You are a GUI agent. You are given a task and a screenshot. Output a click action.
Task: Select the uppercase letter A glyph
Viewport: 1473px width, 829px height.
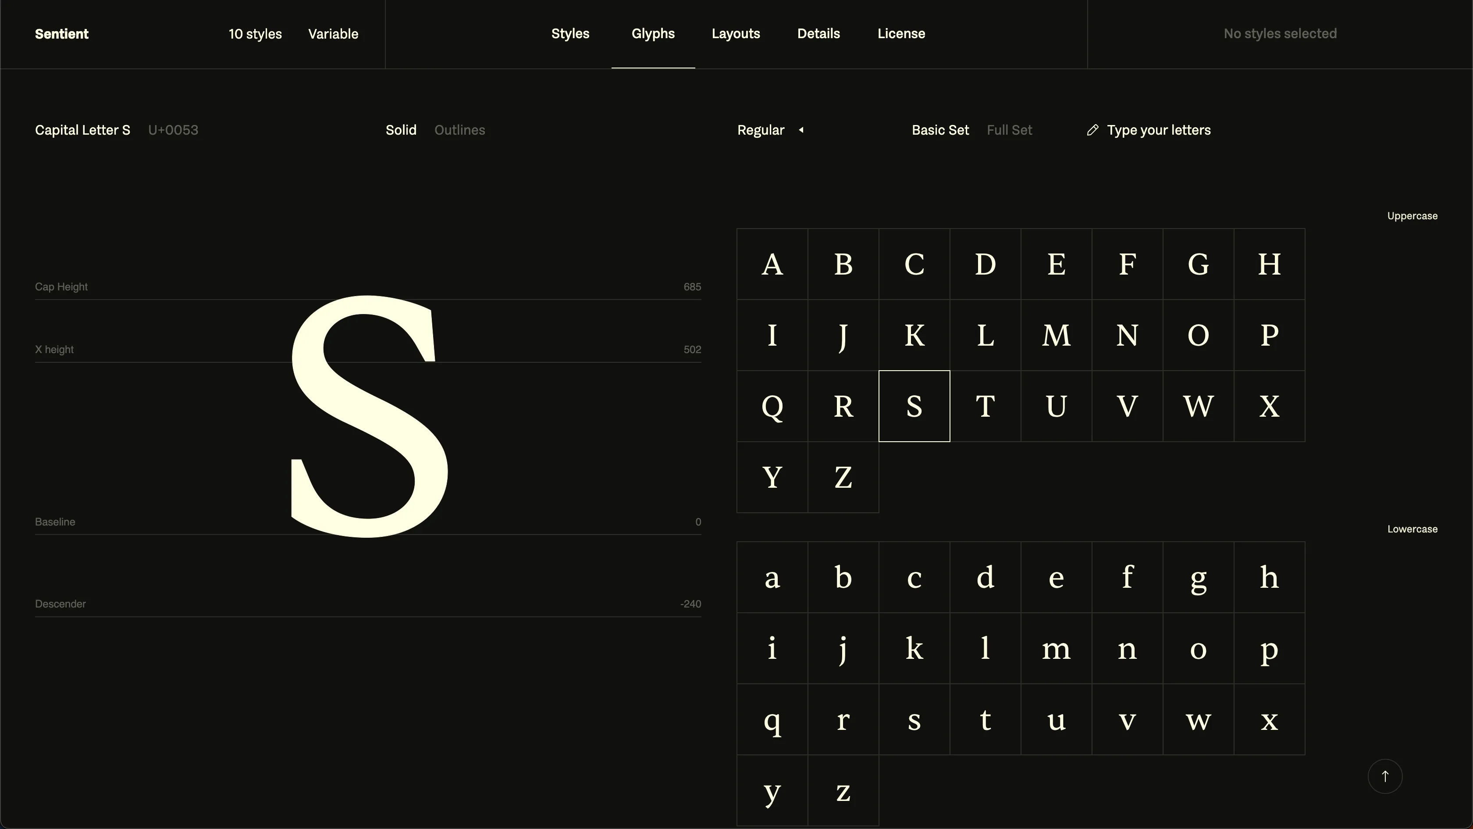772,264
